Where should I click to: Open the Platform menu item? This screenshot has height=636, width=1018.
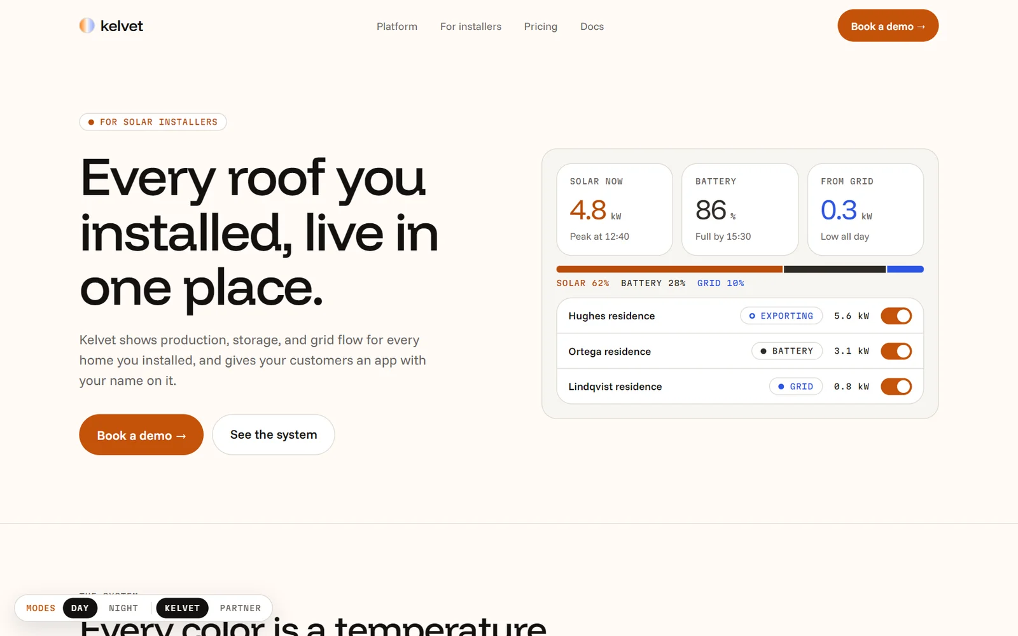tap(397, 27)
